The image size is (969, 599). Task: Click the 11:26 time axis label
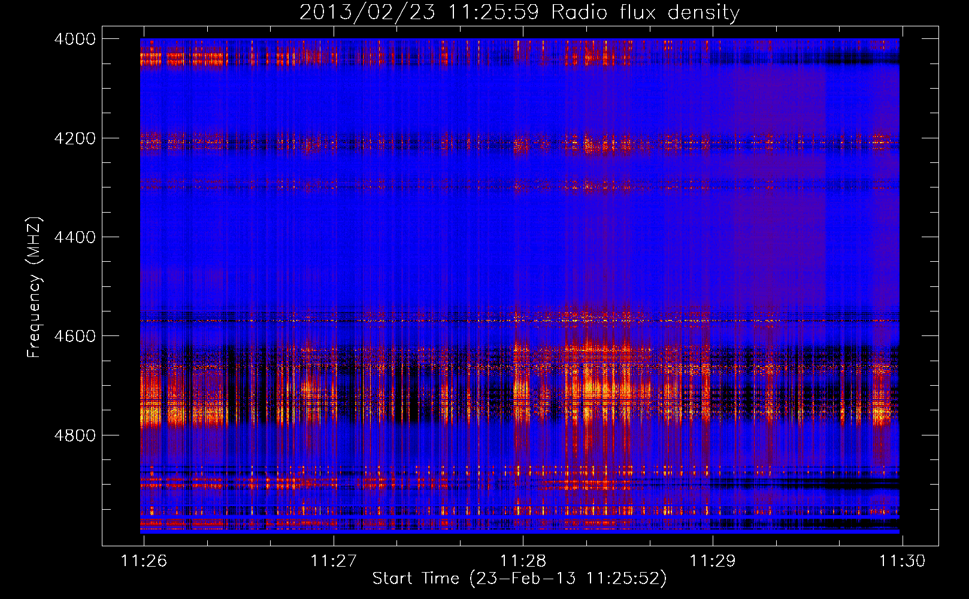pos(144,561)
